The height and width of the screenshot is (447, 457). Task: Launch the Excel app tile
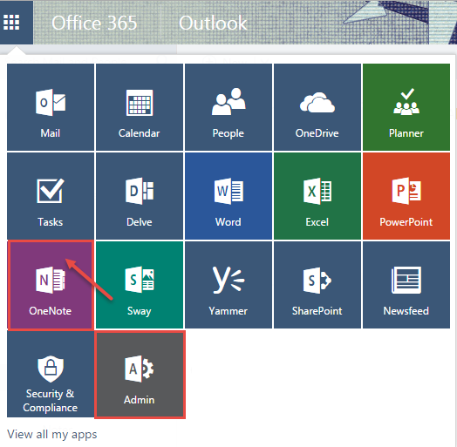tap(317, 196)
